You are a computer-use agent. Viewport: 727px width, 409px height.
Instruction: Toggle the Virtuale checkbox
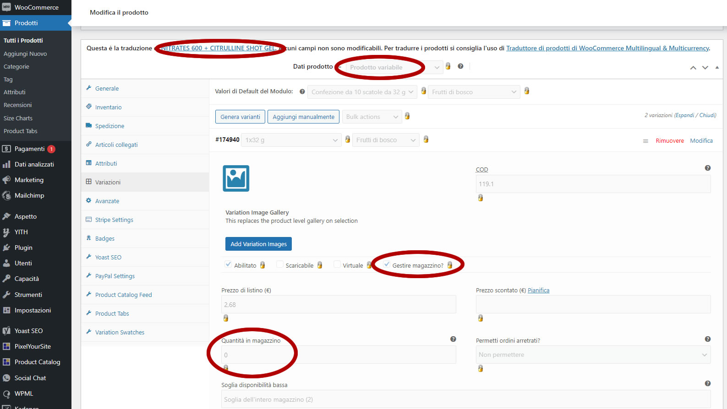pos(337,264)
